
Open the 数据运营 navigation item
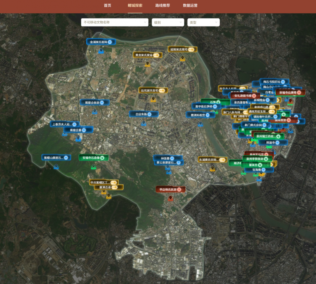point(190,5)
